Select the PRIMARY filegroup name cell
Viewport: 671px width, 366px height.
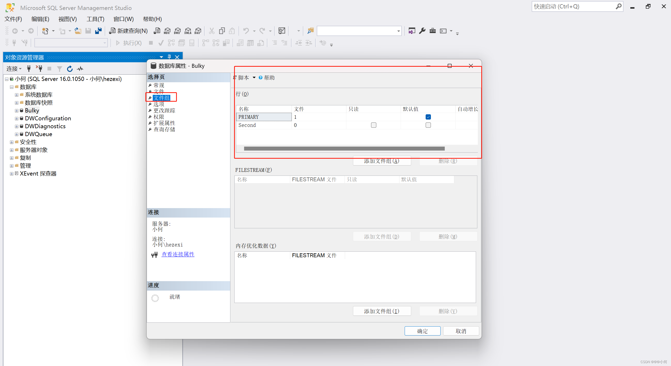(x=264, y=117)
